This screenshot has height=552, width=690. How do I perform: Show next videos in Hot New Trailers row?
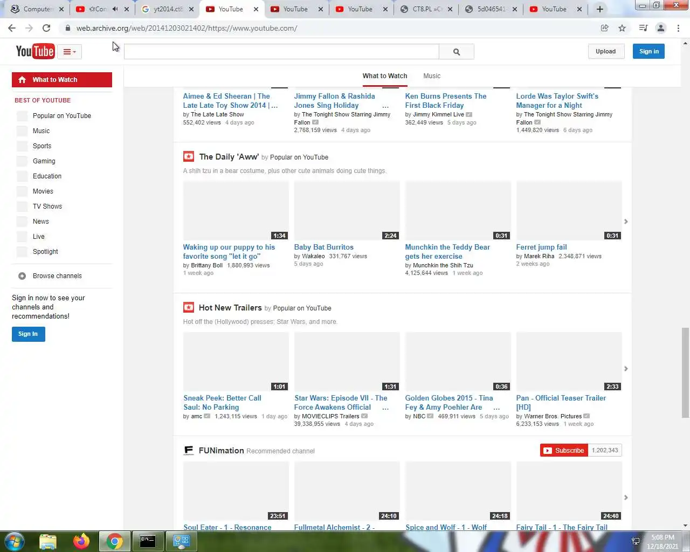pyautogui.click(x=626, y=369)
